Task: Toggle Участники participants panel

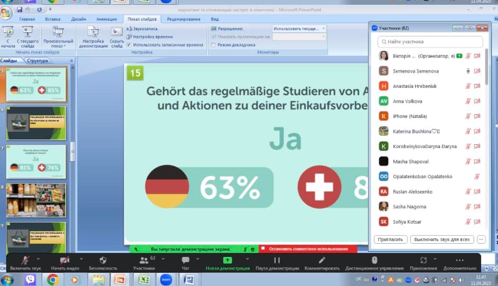Action: coord(144,263)
